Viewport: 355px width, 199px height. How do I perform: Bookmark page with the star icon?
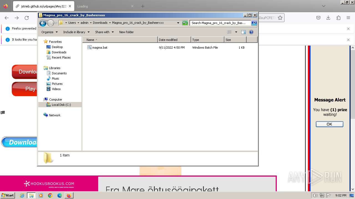coord(280,18)
